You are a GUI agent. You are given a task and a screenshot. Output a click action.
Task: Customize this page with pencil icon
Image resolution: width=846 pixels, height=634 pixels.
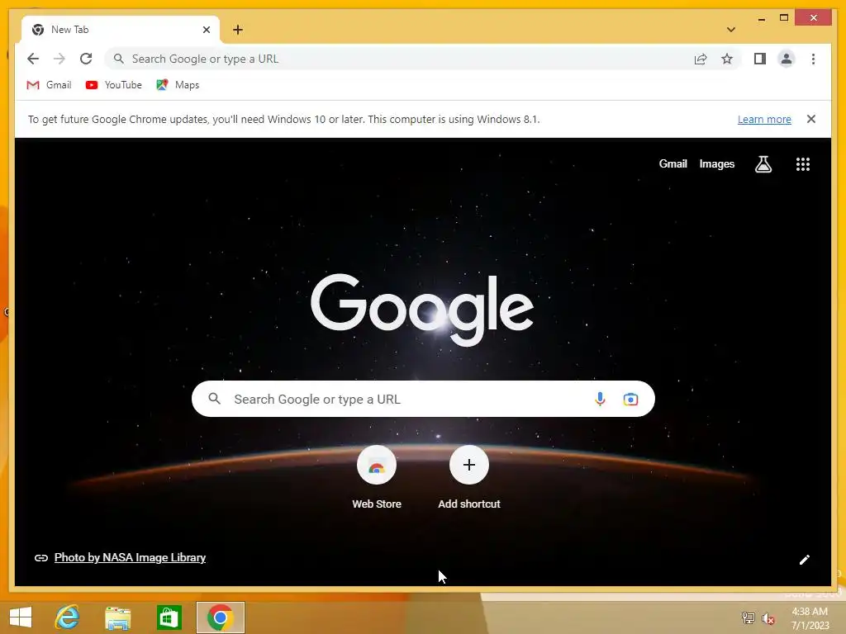point(805,560)
